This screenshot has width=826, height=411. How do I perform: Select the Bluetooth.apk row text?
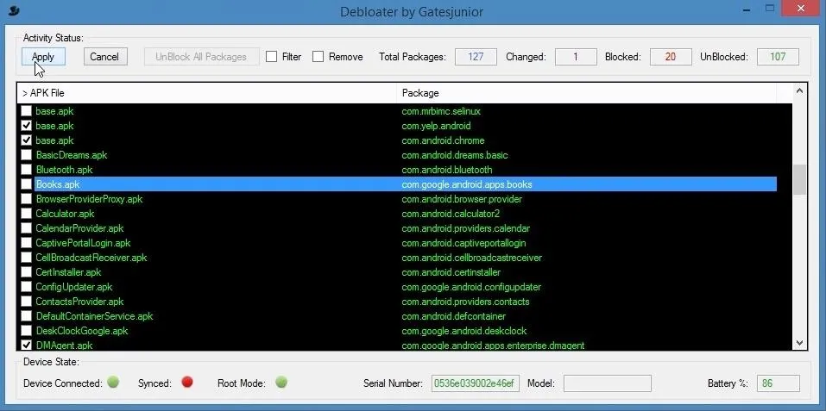pos(62,170)
